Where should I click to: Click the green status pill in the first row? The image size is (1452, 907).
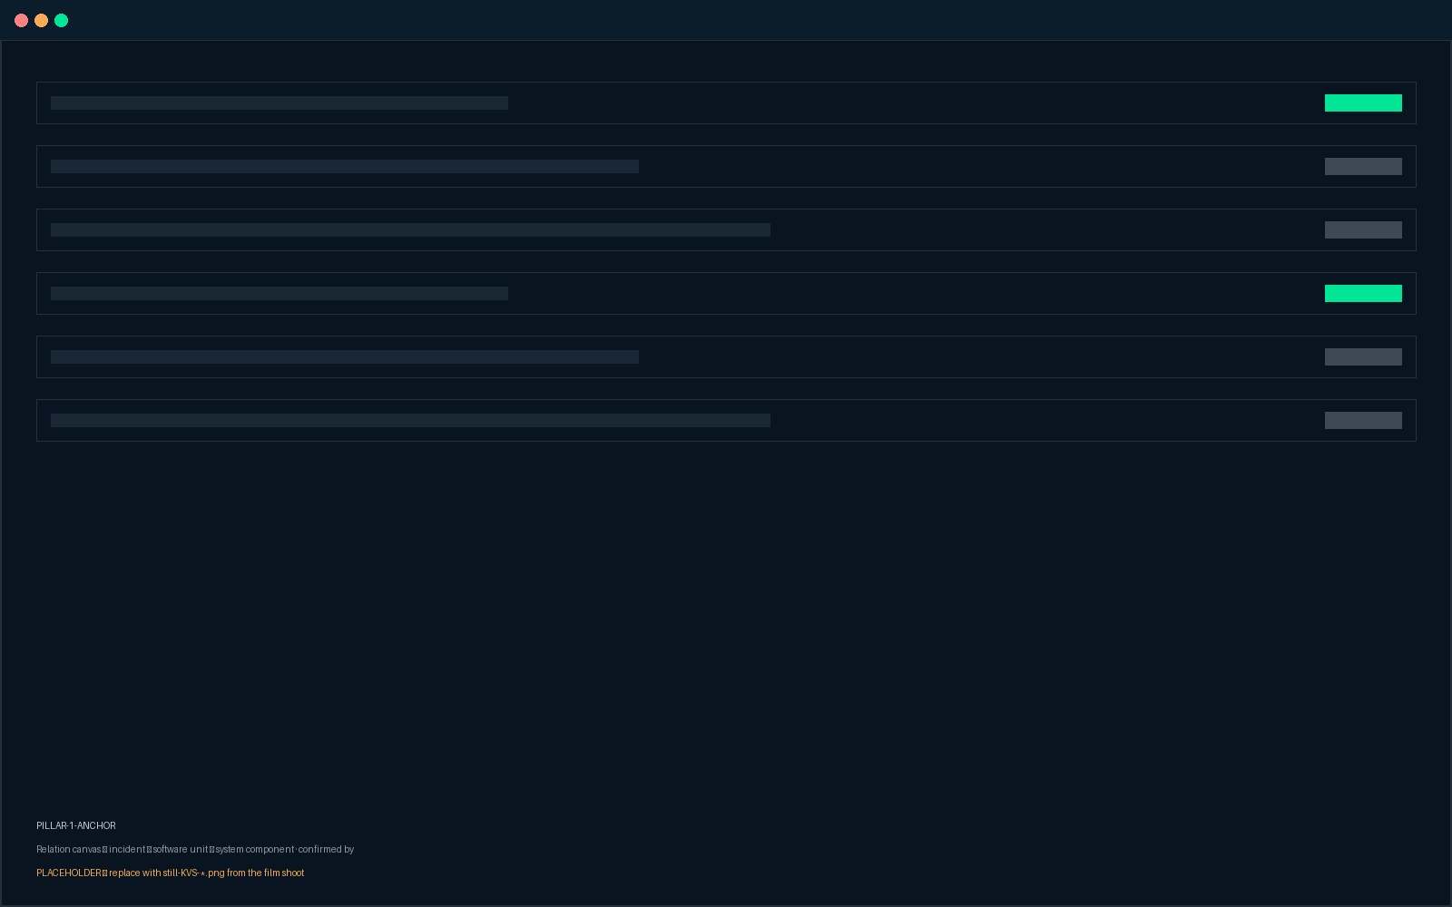tap(1363, 102)
